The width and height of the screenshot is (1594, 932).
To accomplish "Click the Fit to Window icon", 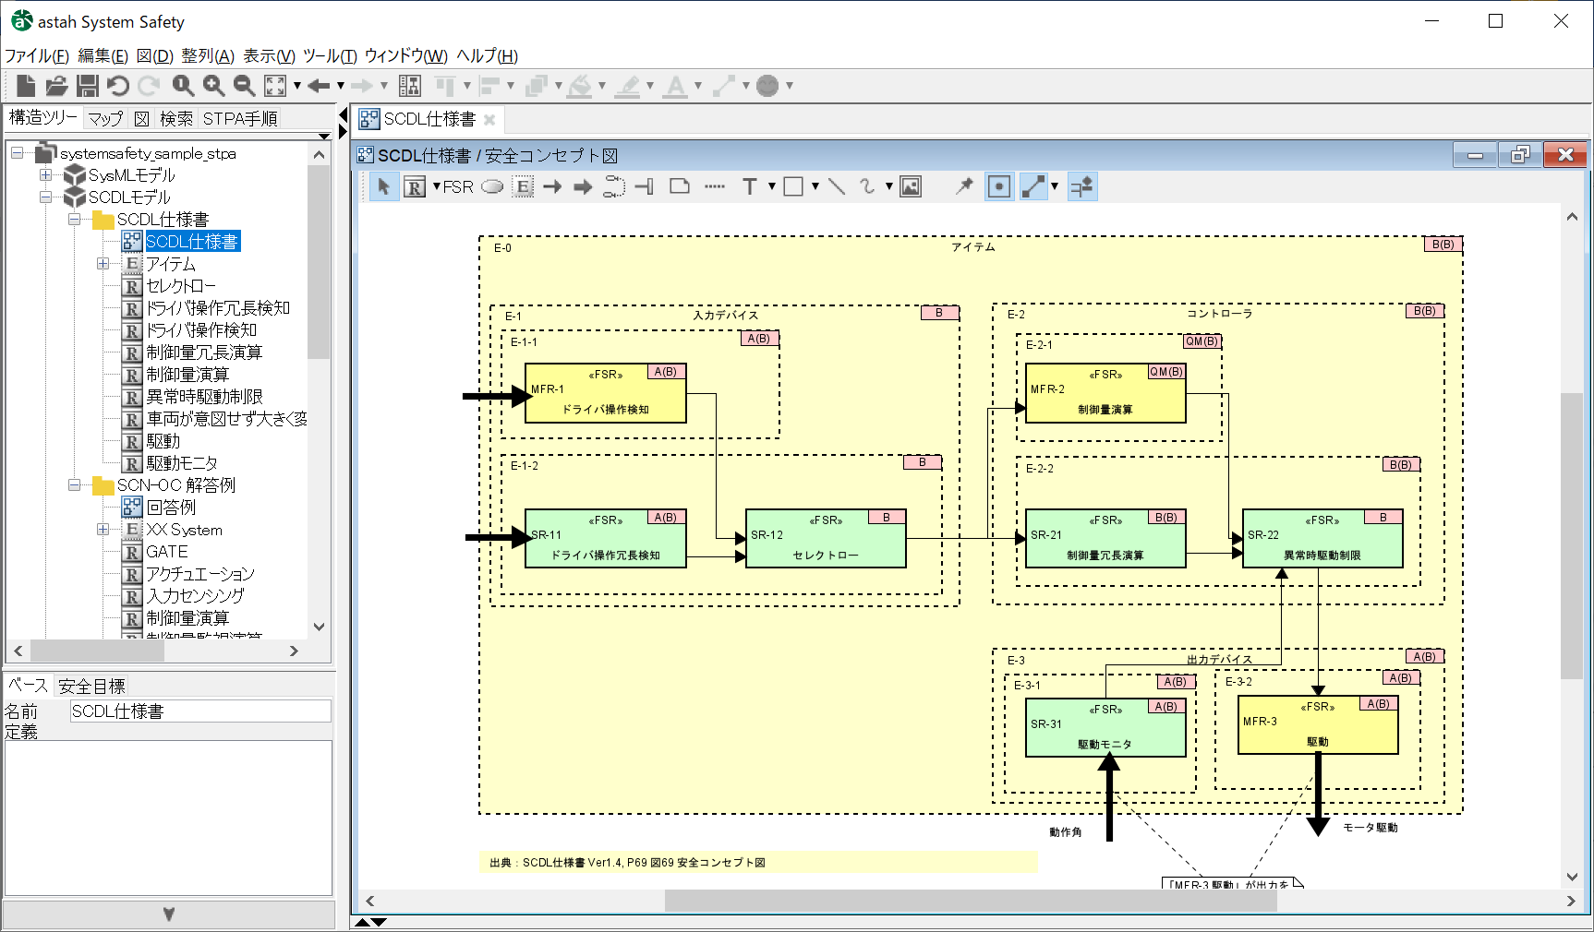I will pos(275,86).
